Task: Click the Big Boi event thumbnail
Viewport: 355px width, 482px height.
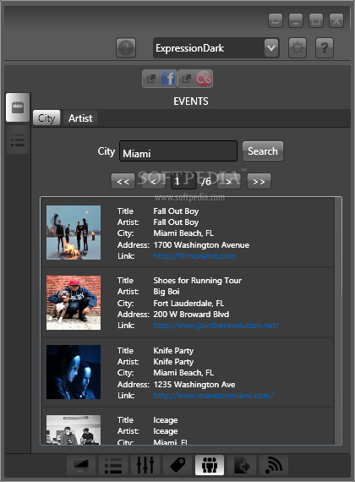Action: (74, 303)
